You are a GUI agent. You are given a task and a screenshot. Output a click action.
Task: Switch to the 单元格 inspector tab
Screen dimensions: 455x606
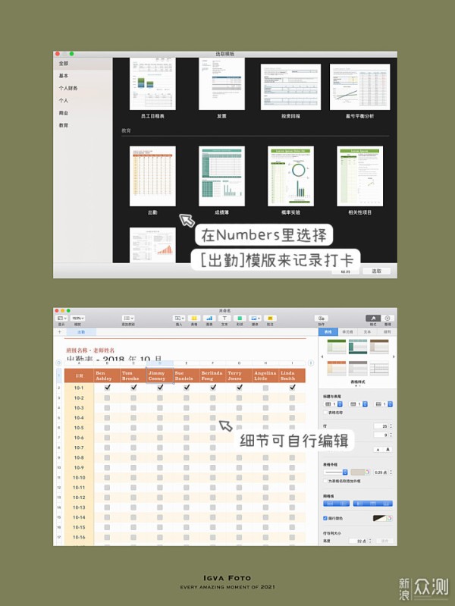click(x=347, y=331)
